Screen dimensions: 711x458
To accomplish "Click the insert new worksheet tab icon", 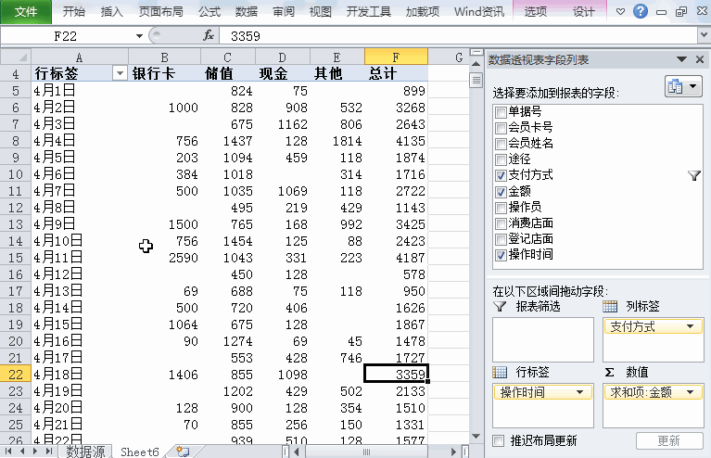I will 183,452.
